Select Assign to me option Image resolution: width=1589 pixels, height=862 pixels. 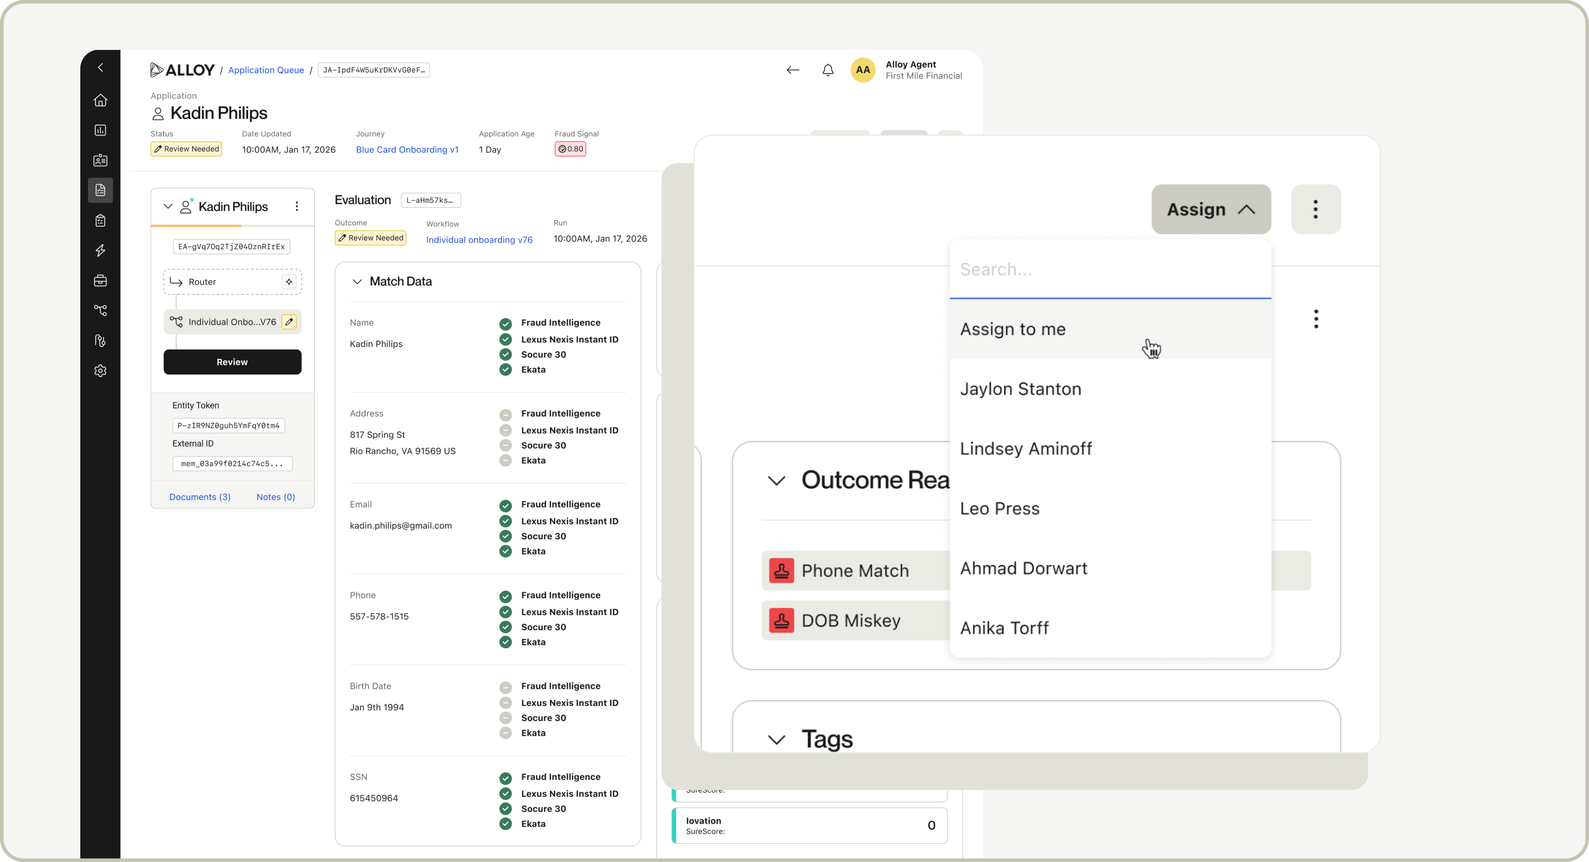click(x=1013, y=329)
